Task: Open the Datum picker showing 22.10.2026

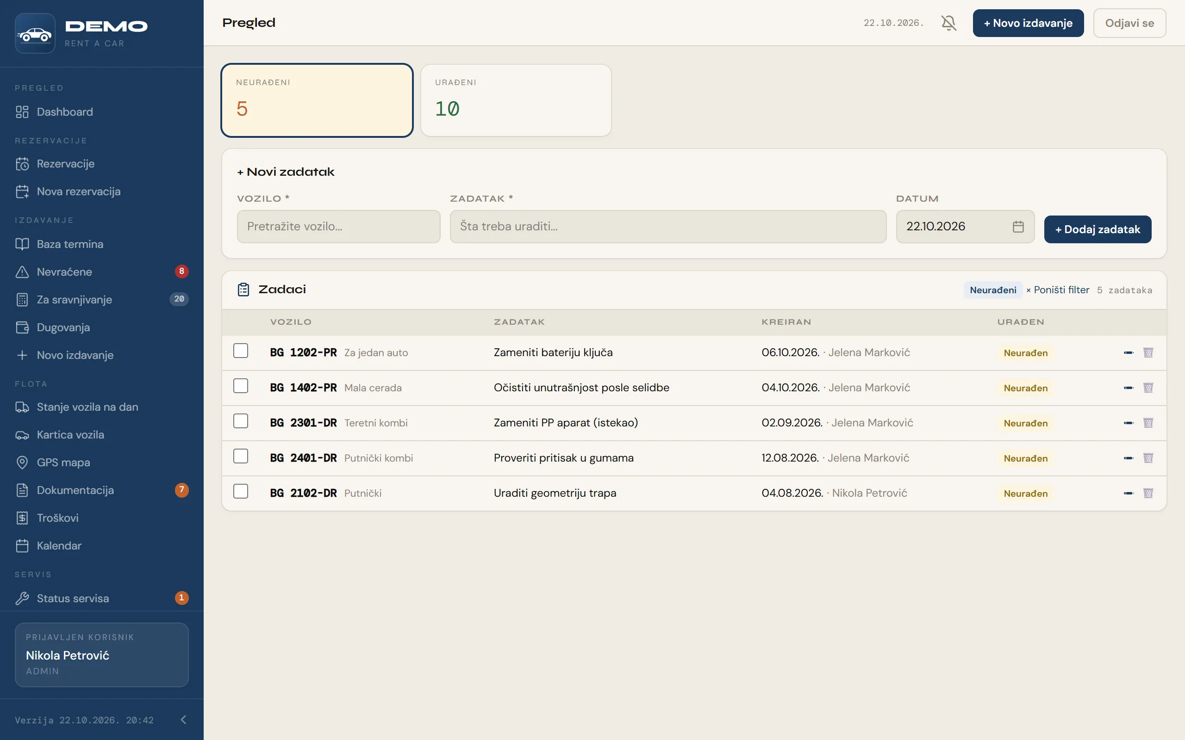Action: (x=965, y=227)
